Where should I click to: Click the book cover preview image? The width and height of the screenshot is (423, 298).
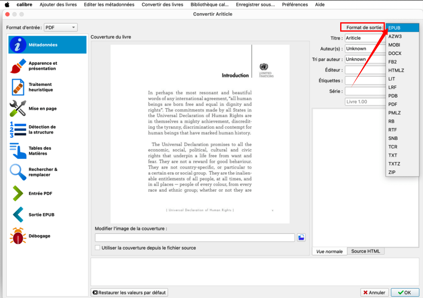point(200,134)
